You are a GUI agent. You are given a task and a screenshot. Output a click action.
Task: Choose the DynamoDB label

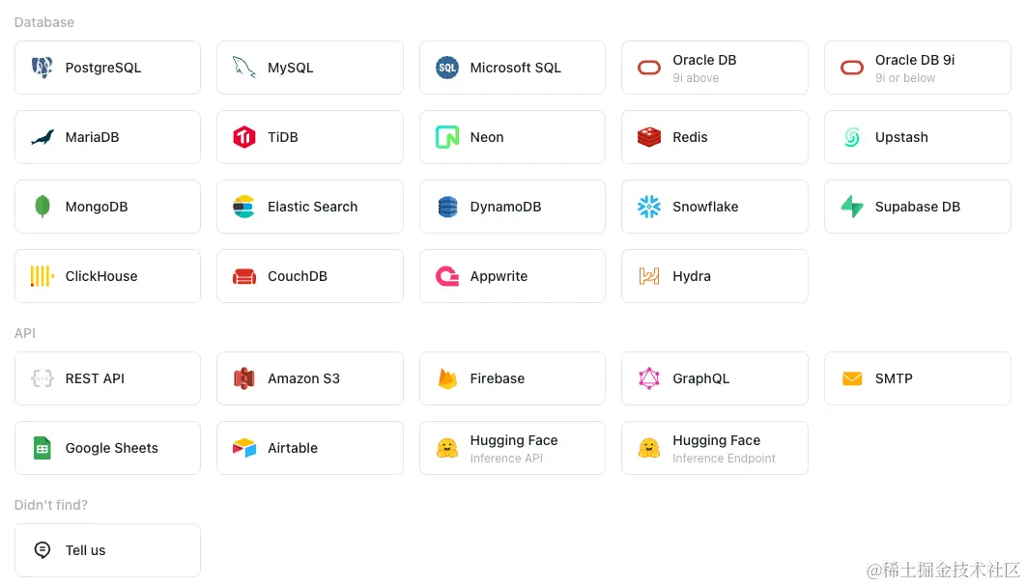505,207
